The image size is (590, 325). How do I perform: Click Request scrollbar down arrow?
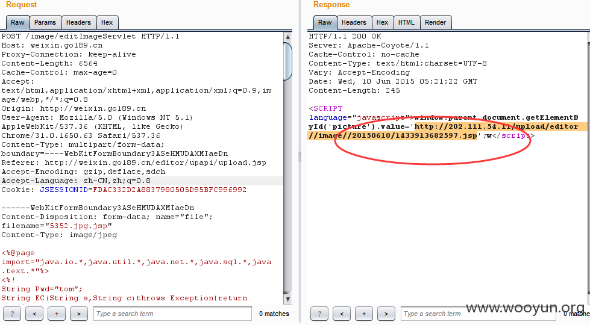point(288,300)
